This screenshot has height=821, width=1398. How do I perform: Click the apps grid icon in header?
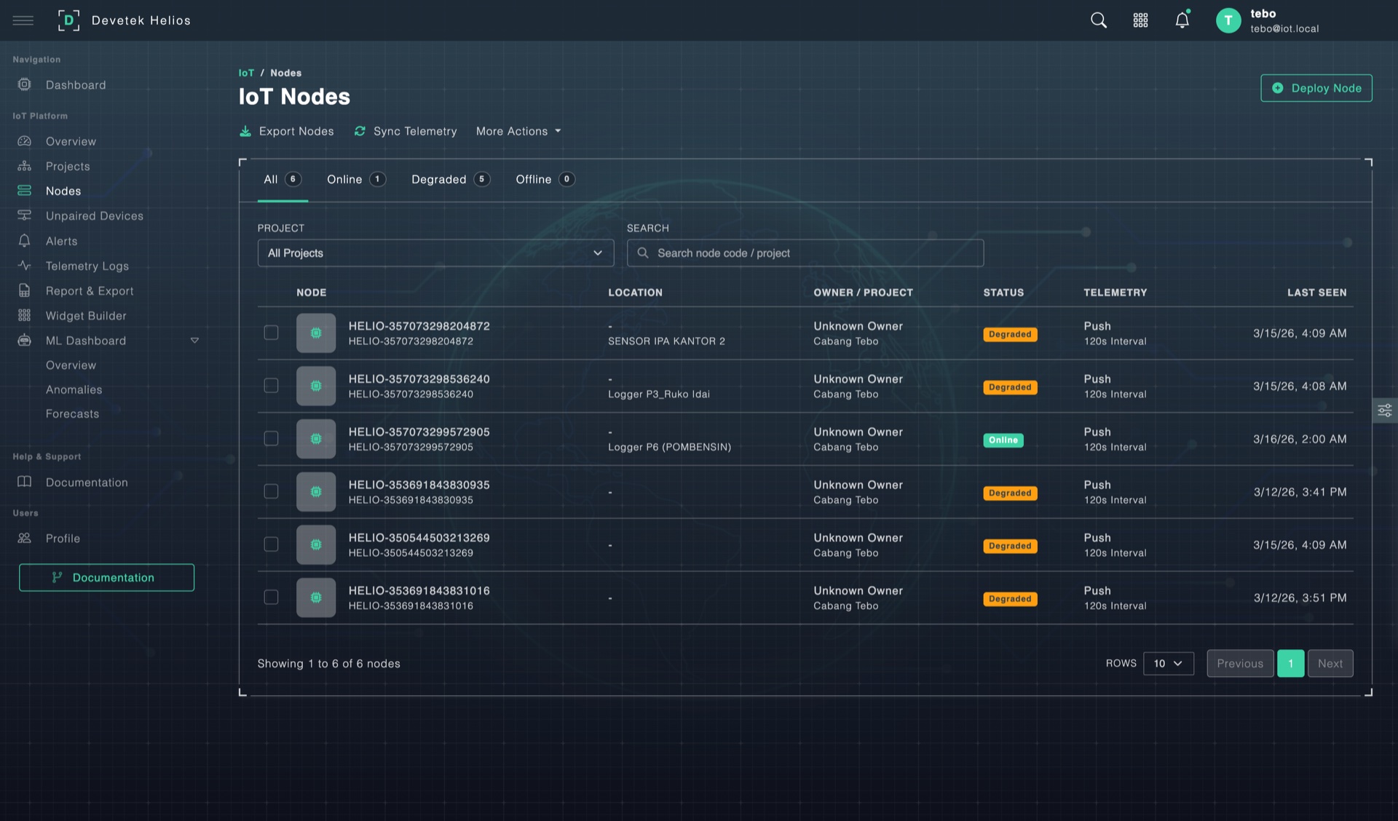pos(1140,20)
